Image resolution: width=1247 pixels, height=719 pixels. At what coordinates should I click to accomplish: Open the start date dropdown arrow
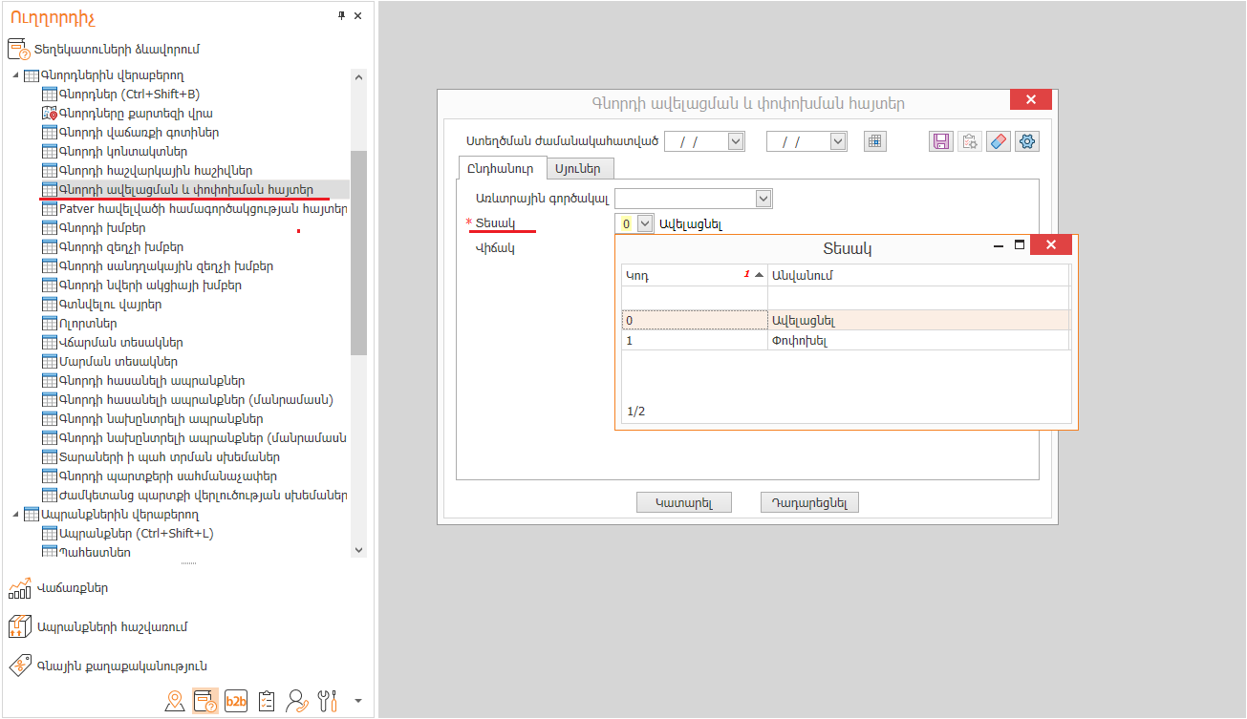pyautogui.click(x=736, y=141)
